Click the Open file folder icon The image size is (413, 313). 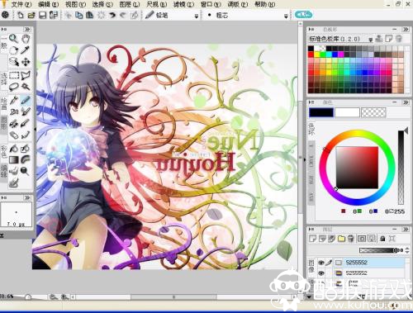click(31, 15)
